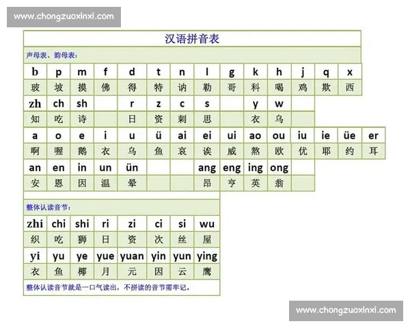Click the top-left www.chongzuoxinxi.com watermark
The width and height of the screenshot is (410, 328).
64,16
